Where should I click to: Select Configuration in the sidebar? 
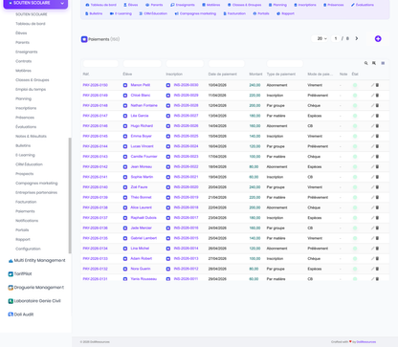click(28, 249)
